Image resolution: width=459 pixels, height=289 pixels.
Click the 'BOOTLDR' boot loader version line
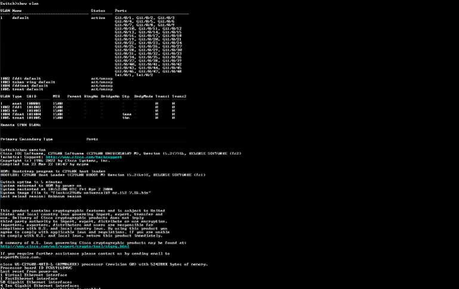pos(103,175)
